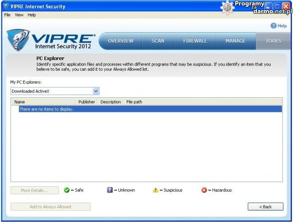Click Add to Always Allowed button

pos(50,207)
